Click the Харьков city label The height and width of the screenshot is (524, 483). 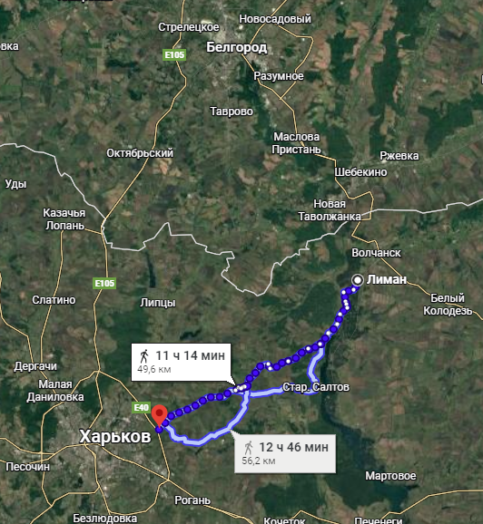point(115,436)
